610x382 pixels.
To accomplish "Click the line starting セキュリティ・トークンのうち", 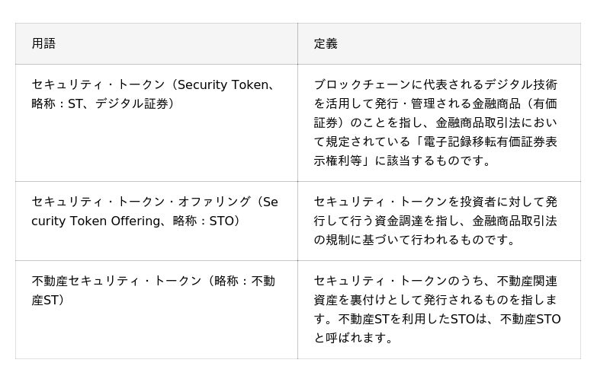I will click(435, 282).
